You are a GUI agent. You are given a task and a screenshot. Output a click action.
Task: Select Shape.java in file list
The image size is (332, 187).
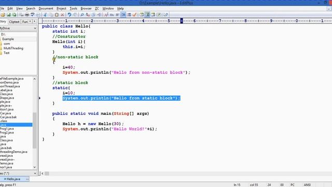point(7,98)
